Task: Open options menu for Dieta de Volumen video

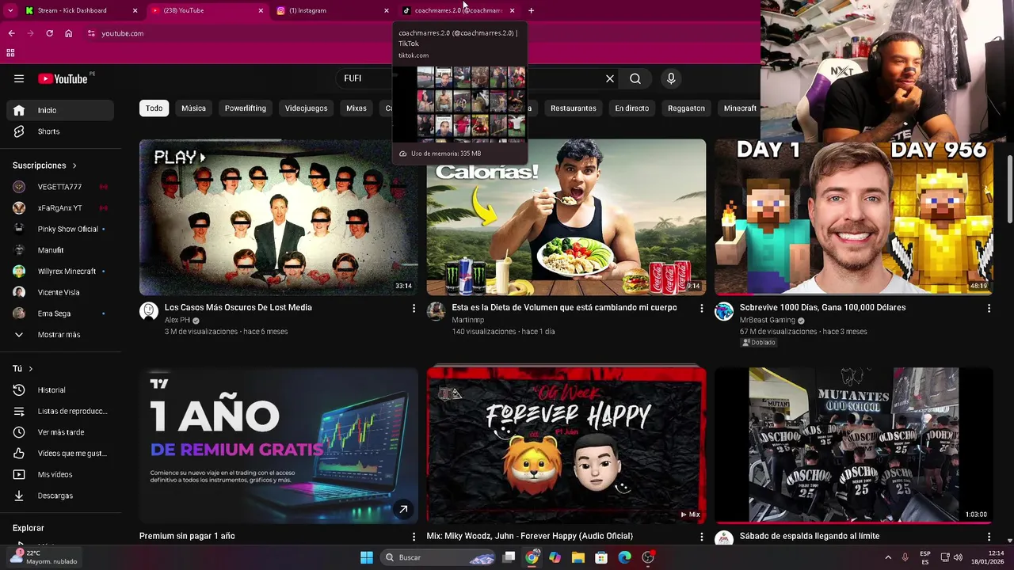Action: (x=701, y=308)
